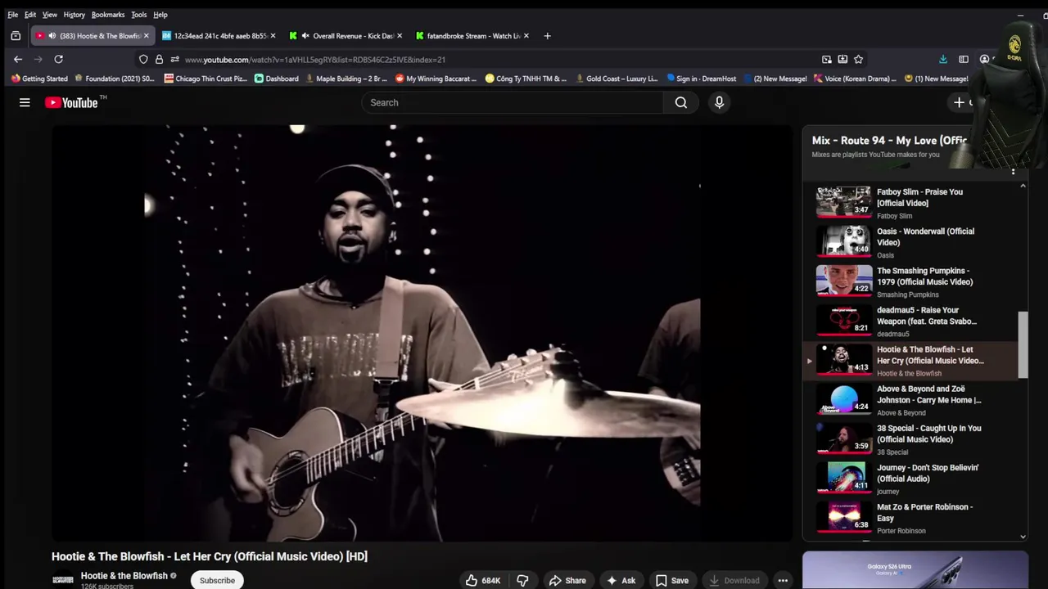This screenshot has width=1048, height=589.
Task: Open Hootie & the Blowfish channel link
Action: pyautogui.click(x=124, y=576)
